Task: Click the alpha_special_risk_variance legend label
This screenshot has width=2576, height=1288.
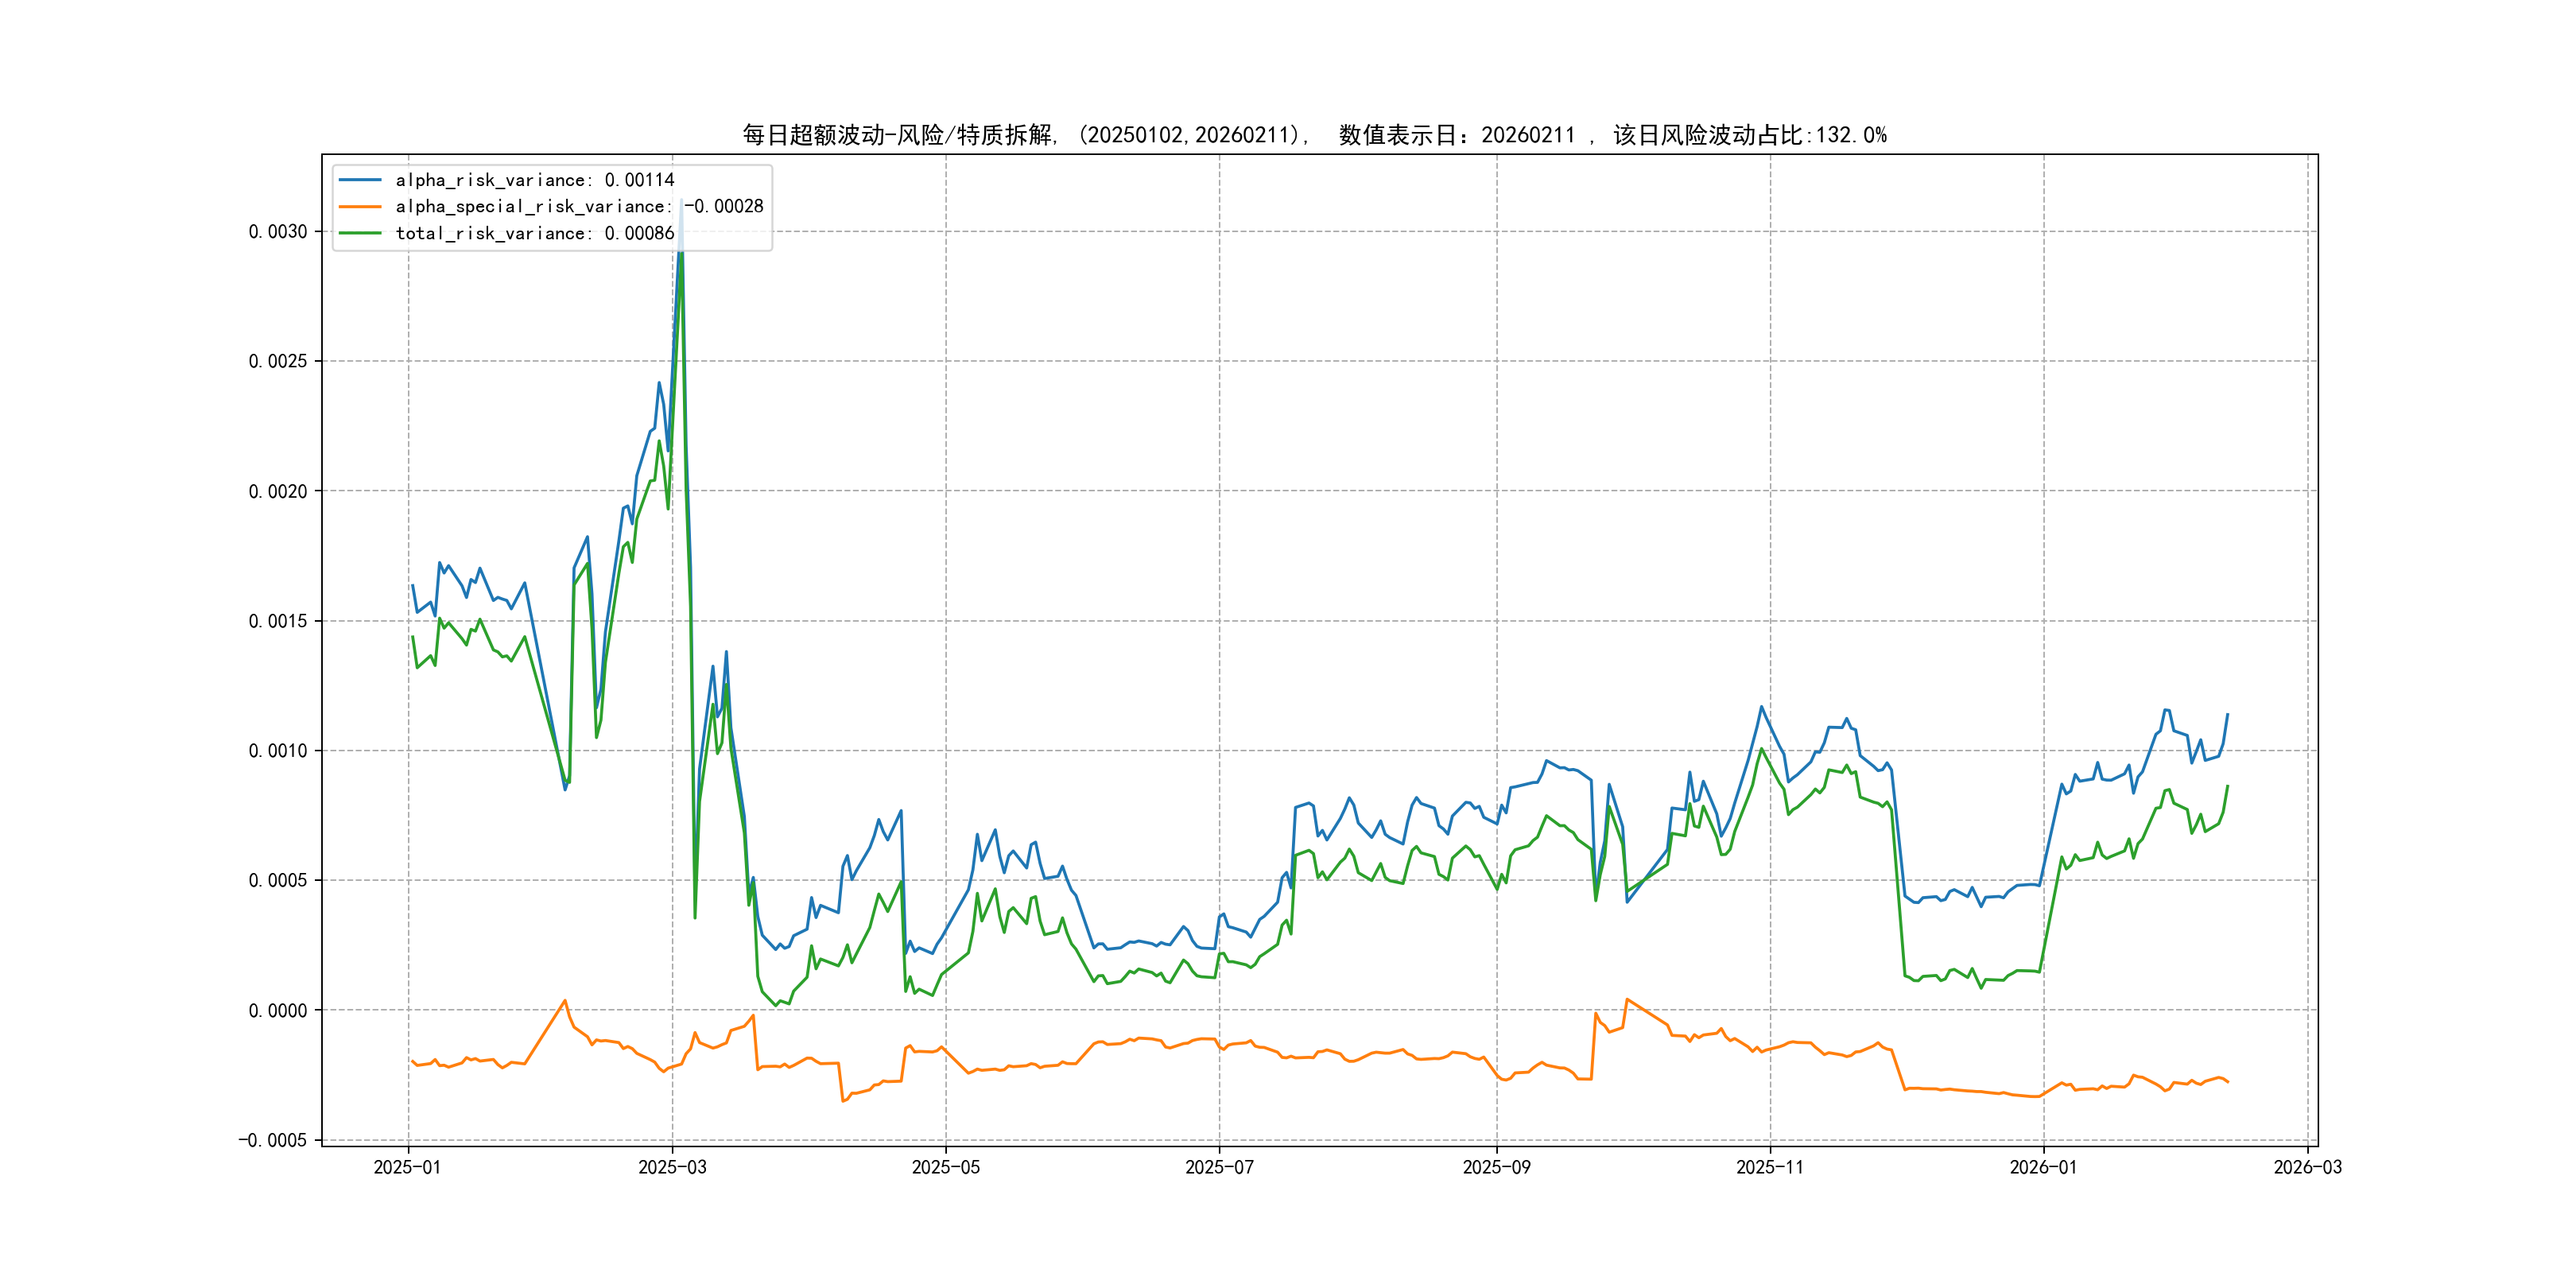Action: 579,207
